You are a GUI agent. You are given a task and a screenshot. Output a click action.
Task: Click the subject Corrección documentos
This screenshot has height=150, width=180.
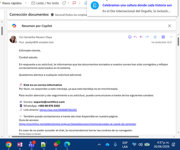pyautogui.click(x=29, y=14)
